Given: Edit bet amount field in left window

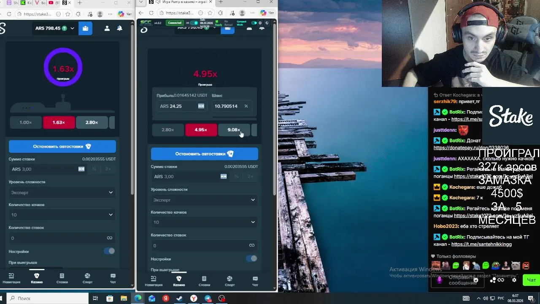Looking at the screenshot, I should [49, 169].
